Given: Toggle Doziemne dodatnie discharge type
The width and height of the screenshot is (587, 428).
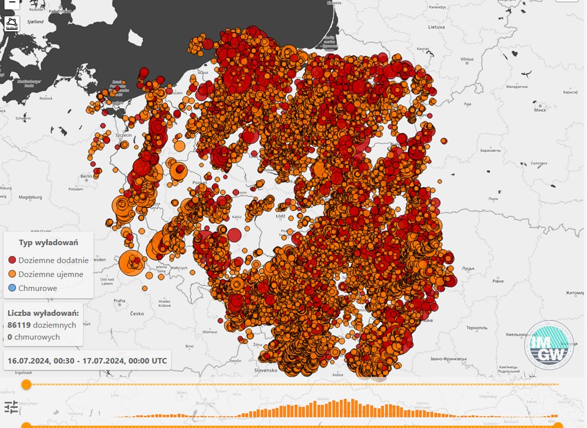Looking at the screenshot, I should pos(48,260).
